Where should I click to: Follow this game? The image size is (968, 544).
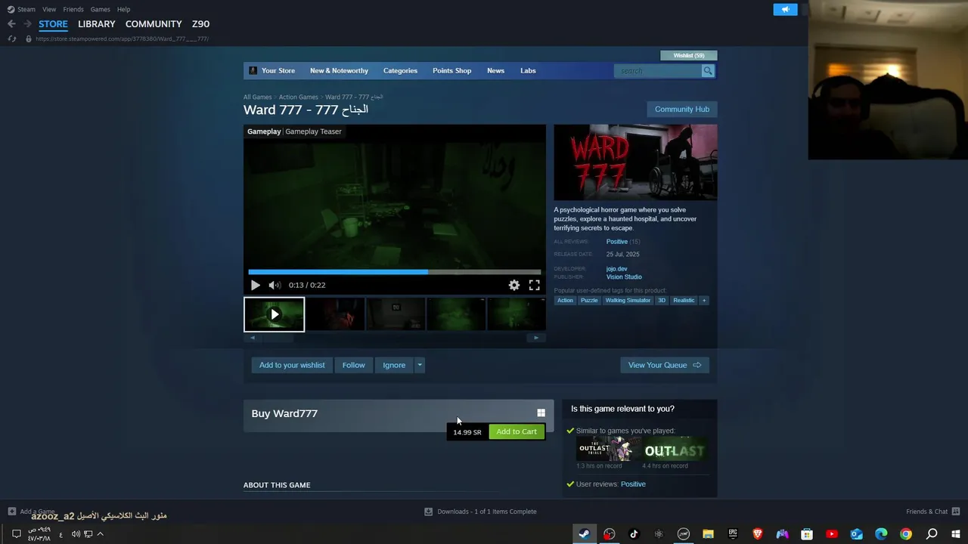click(x=353, y=365)
